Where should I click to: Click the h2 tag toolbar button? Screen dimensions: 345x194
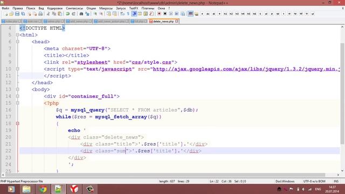tap(231, 14)
